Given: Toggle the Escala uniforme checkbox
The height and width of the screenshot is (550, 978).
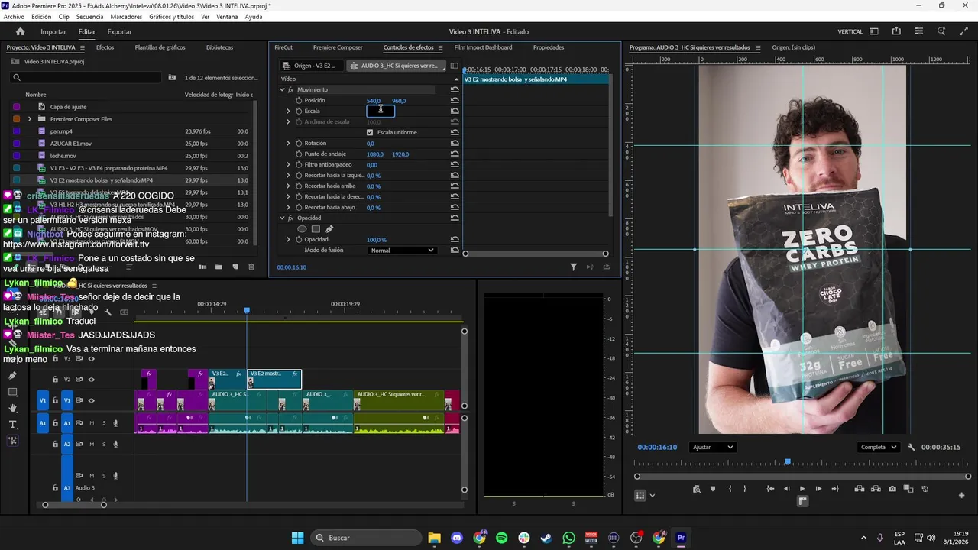Looking at the screenshot, I should click(x=370, y=132).
